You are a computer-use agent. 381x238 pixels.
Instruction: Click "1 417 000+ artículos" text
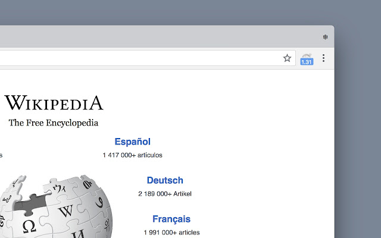point(132,155)
